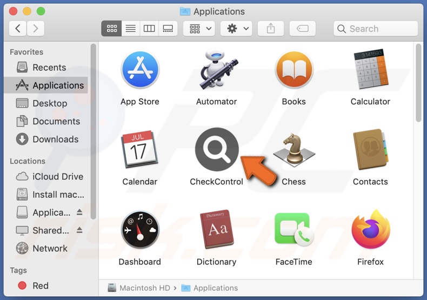
Task: Open the Books application icon
Action: (x=294, y=70)
